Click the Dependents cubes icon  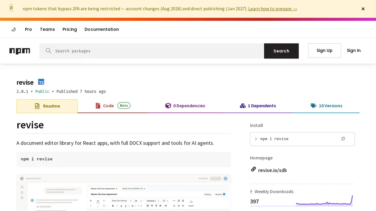243,106
